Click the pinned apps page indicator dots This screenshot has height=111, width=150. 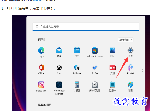142,70
